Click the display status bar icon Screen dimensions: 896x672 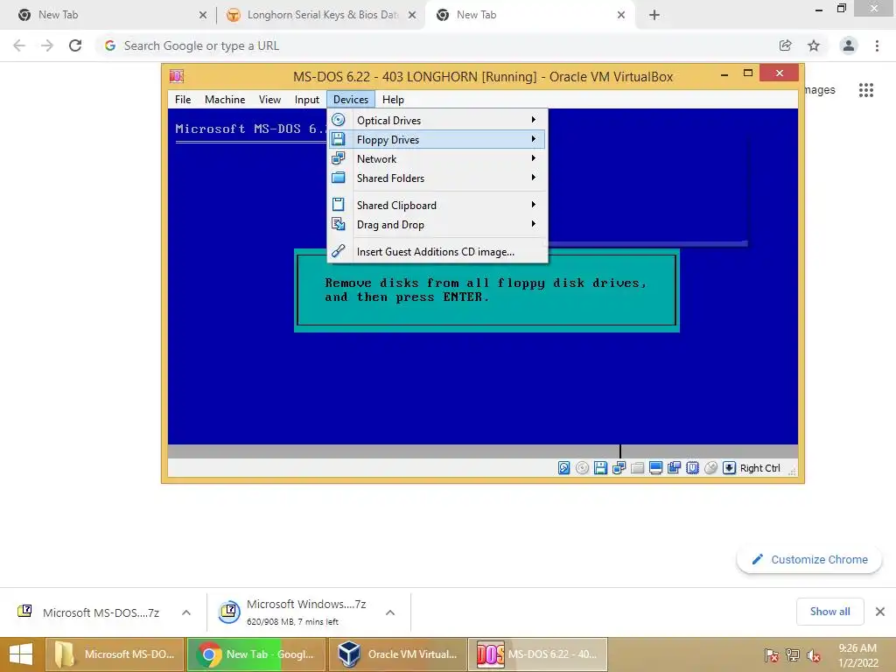[655, 468]
